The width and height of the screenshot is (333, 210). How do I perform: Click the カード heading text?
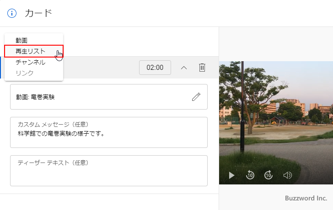pos(38,13)
